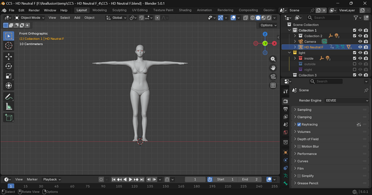
Task: Hide the Camera with eye icon
Action: click(x=360, y=41)
